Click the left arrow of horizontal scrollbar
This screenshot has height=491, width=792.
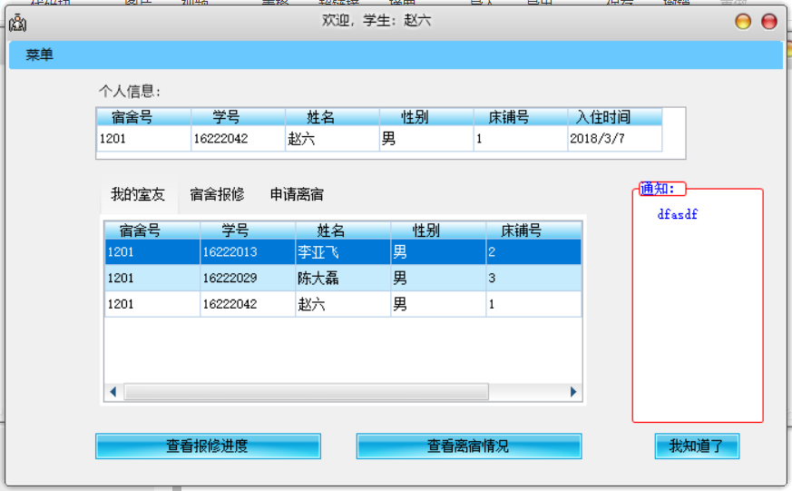113,392
